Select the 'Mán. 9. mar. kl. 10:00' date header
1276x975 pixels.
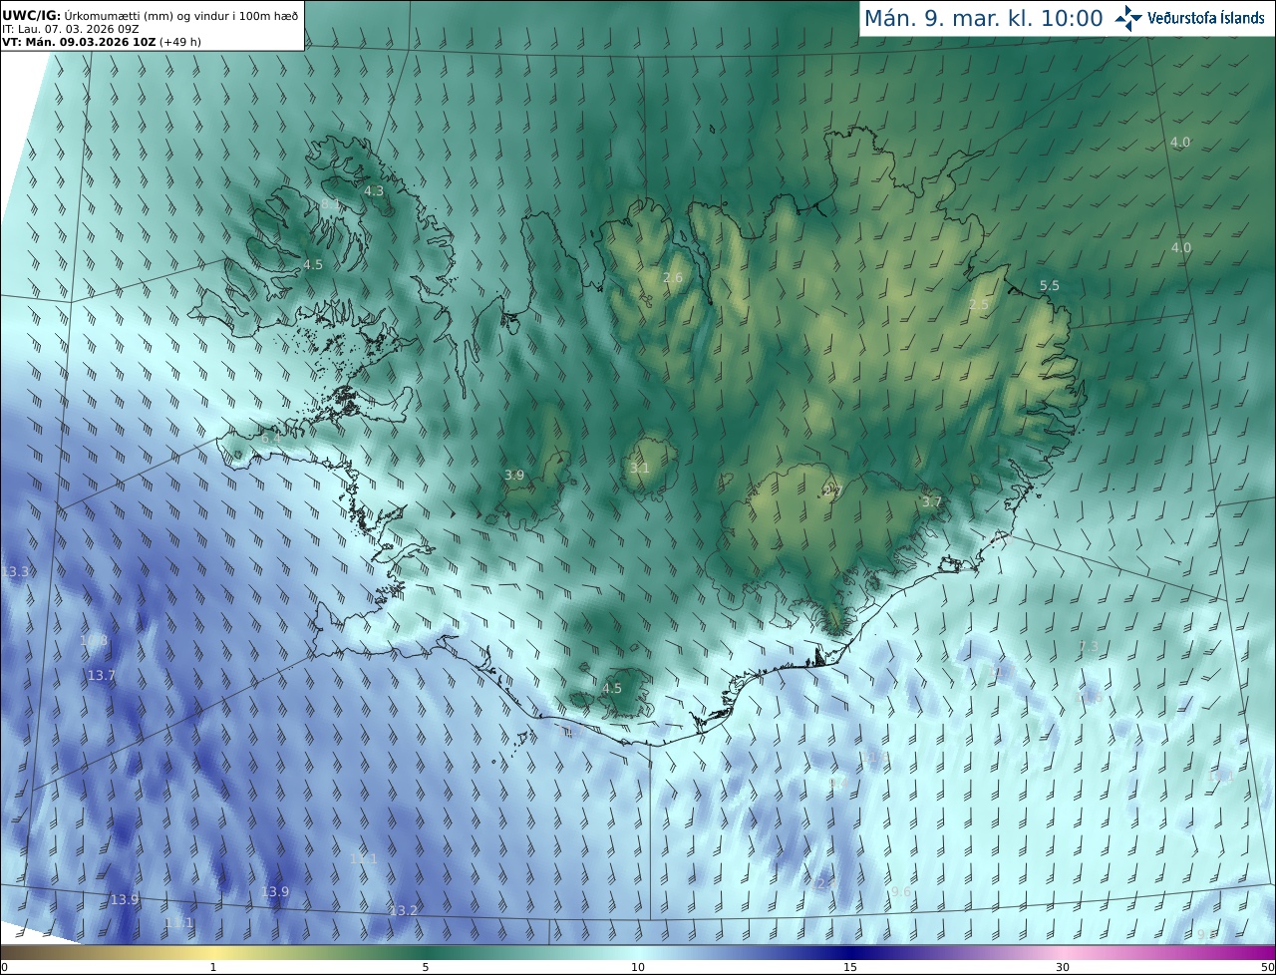[x=983, y=18]
